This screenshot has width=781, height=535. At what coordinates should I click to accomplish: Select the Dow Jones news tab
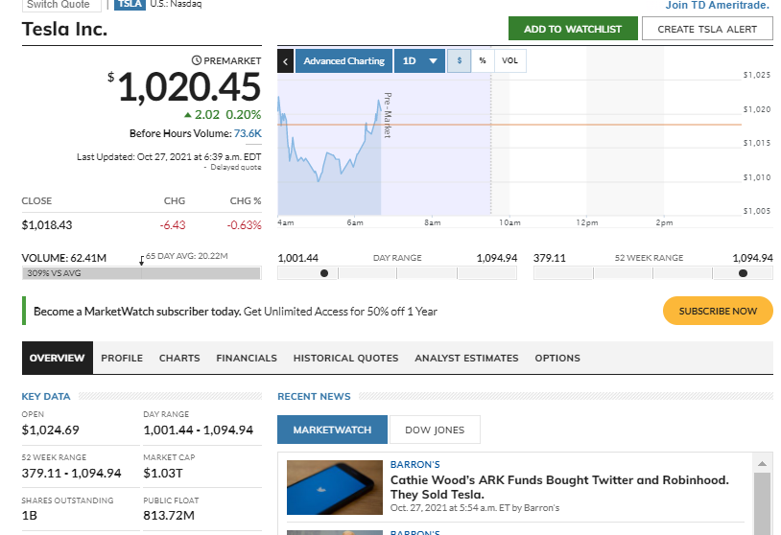point(435,430)
